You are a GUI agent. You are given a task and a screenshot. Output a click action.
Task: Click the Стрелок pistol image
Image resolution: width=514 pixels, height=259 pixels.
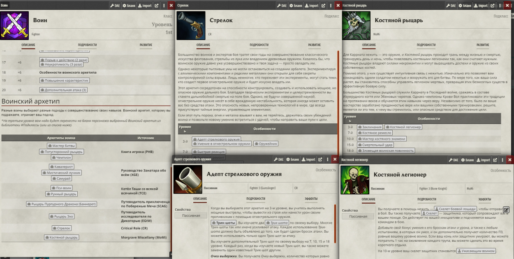190,25
